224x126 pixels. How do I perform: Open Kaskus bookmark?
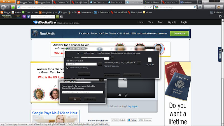click(x=16, y=12)
